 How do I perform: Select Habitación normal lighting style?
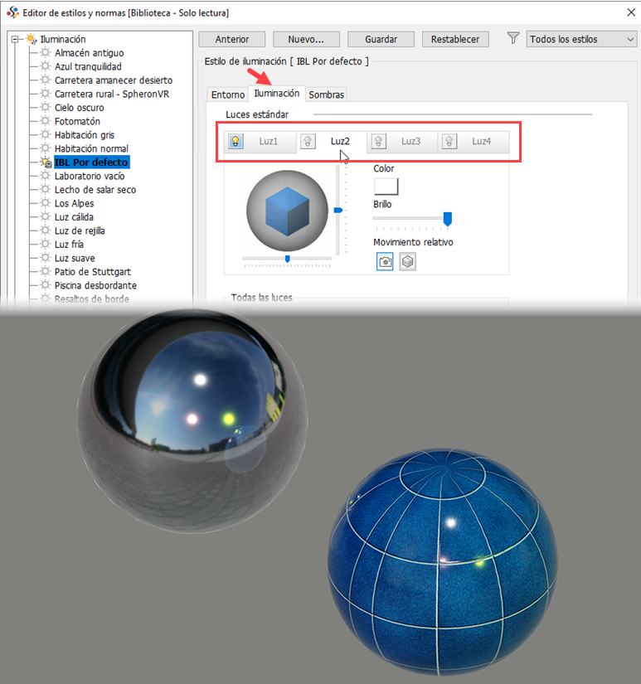coord(91,148)
